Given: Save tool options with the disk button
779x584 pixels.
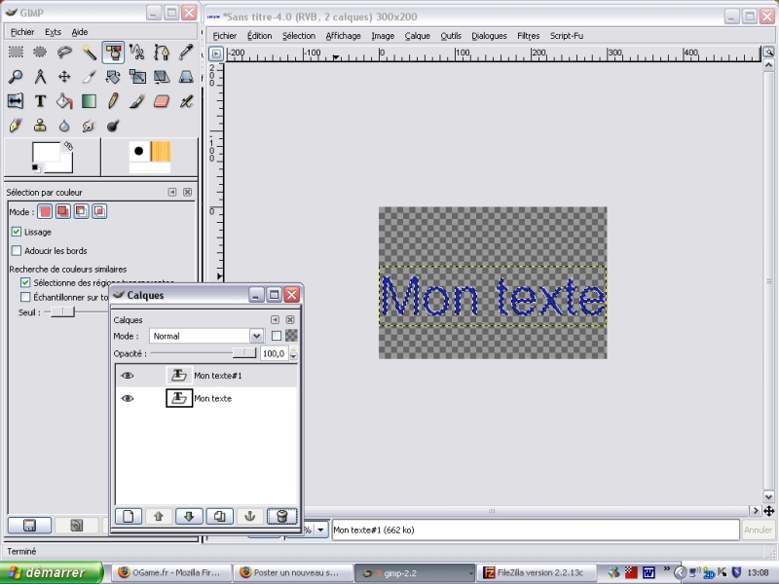Looking at the screenshot, I should (x=29, y=525).
